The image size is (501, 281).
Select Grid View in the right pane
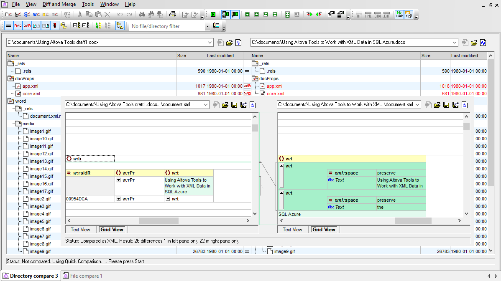(324, 230)
